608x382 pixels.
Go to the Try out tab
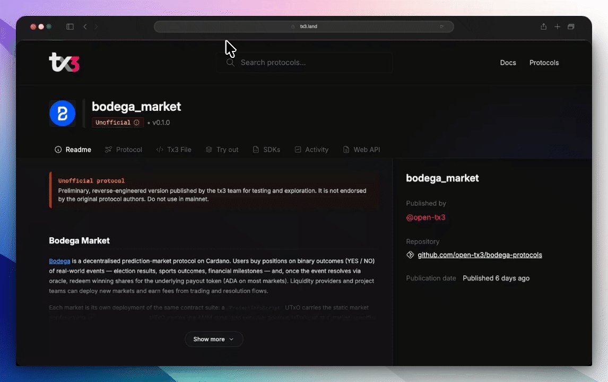222,150
